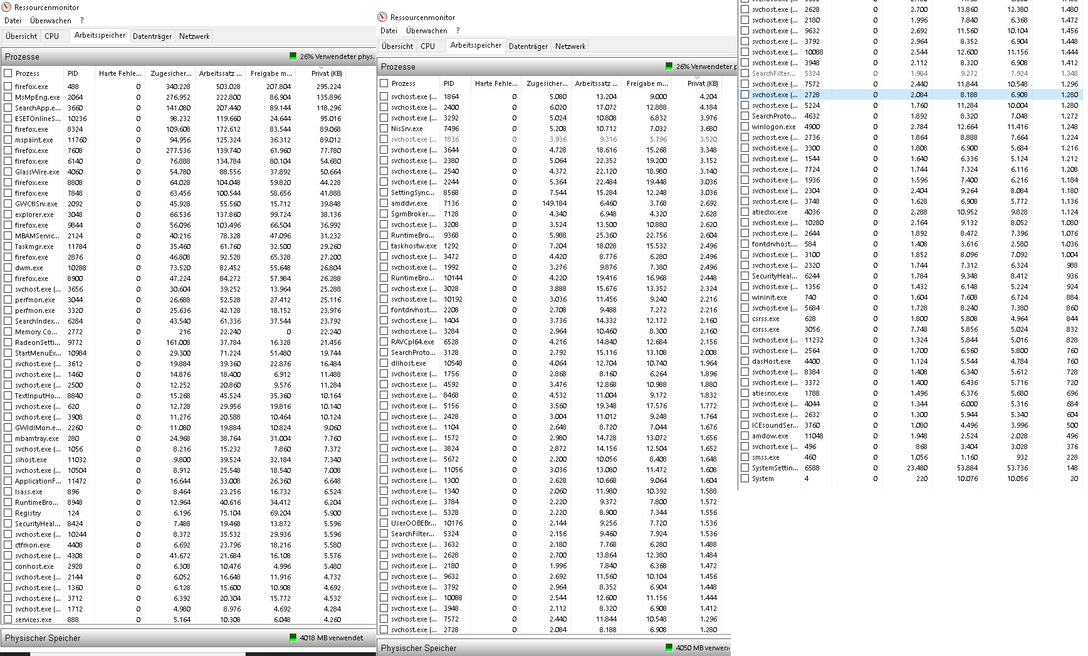
Task: Tick the NisSrv.exe process checkbox
Action: pos(384,129)
